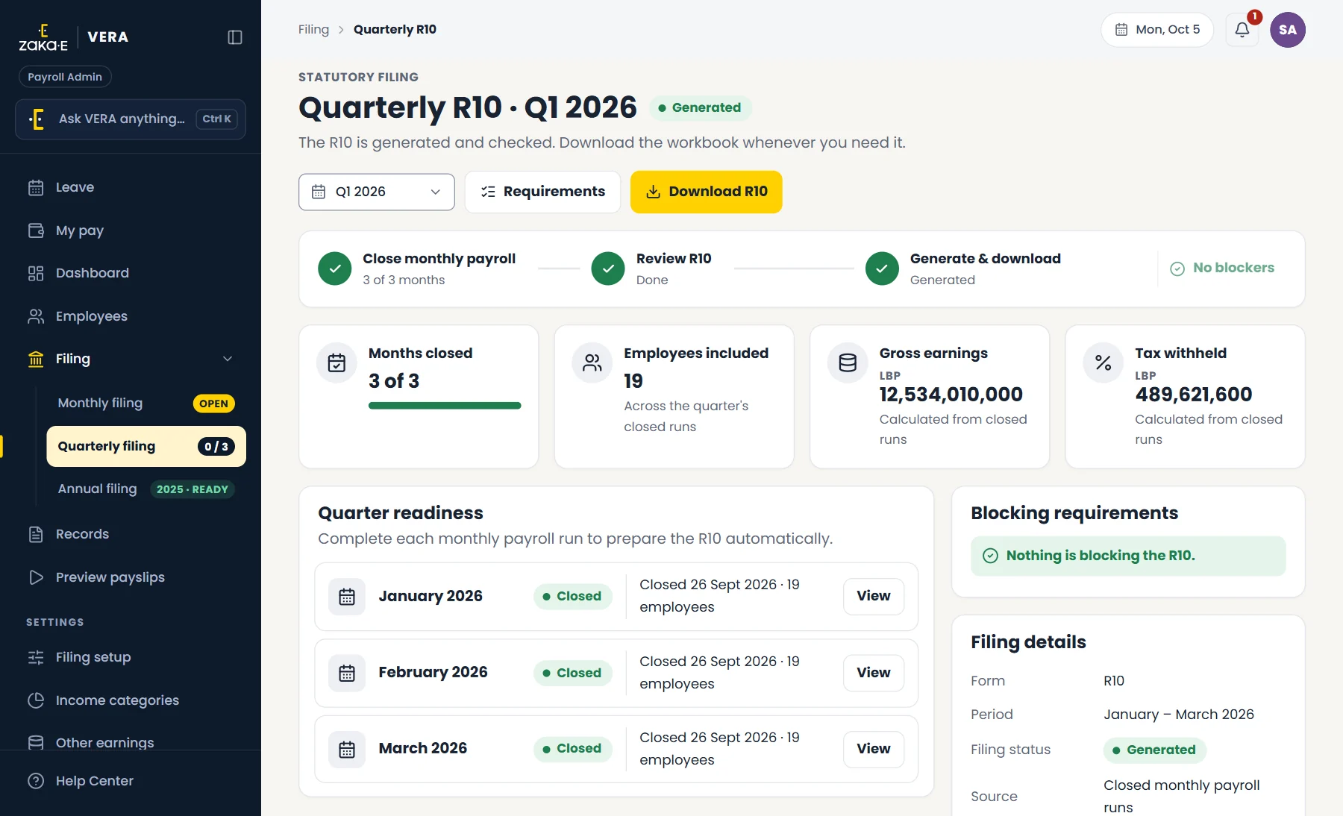This screenshot has width=1343, height=816.
Task: Click the Preview payslips play icon
Action: pos(36,577)
